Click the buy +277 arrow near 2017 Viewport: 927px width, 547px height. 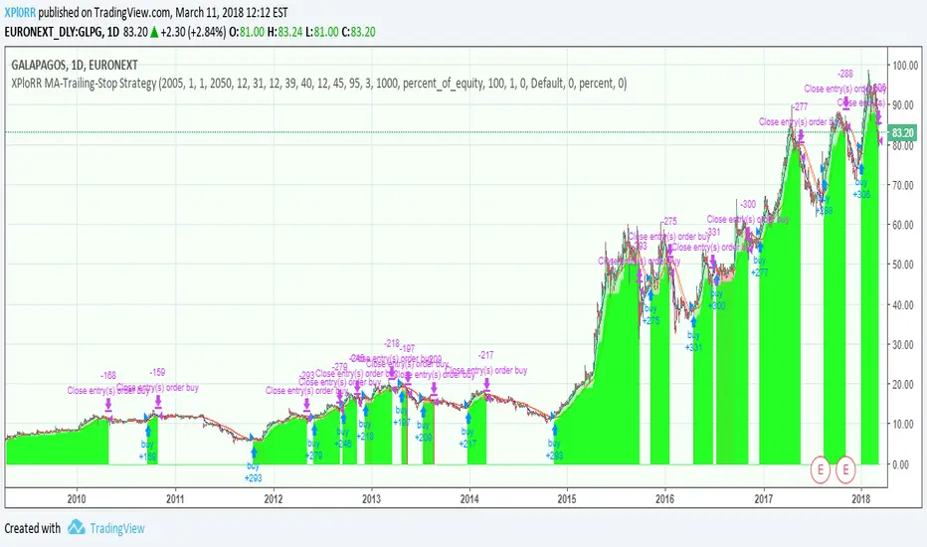coord(760,247)
